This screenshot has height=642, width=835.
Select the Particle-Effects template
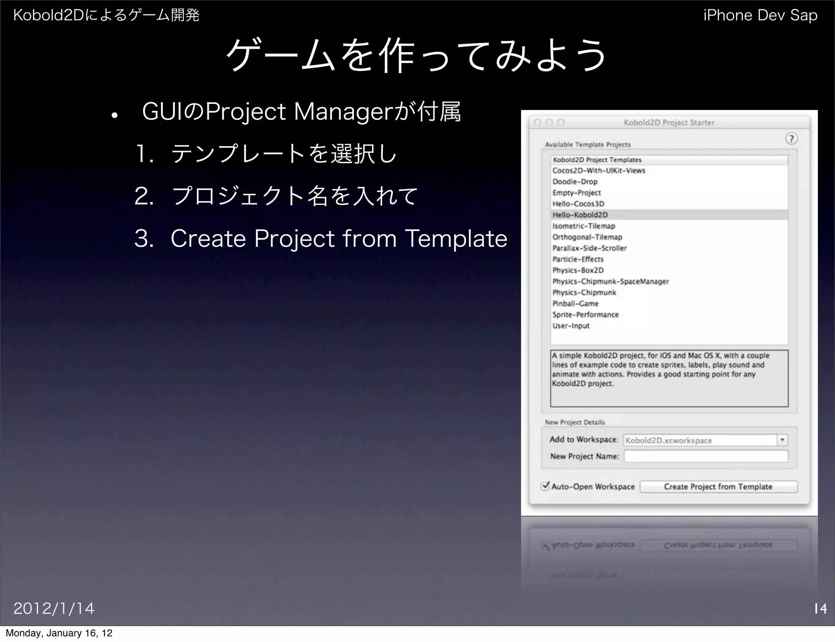[x=578, y=259]
